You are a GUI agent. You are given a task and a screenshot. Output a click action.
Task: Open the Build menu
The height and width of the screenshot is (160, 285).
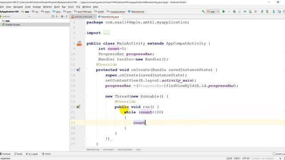(57, 7)
